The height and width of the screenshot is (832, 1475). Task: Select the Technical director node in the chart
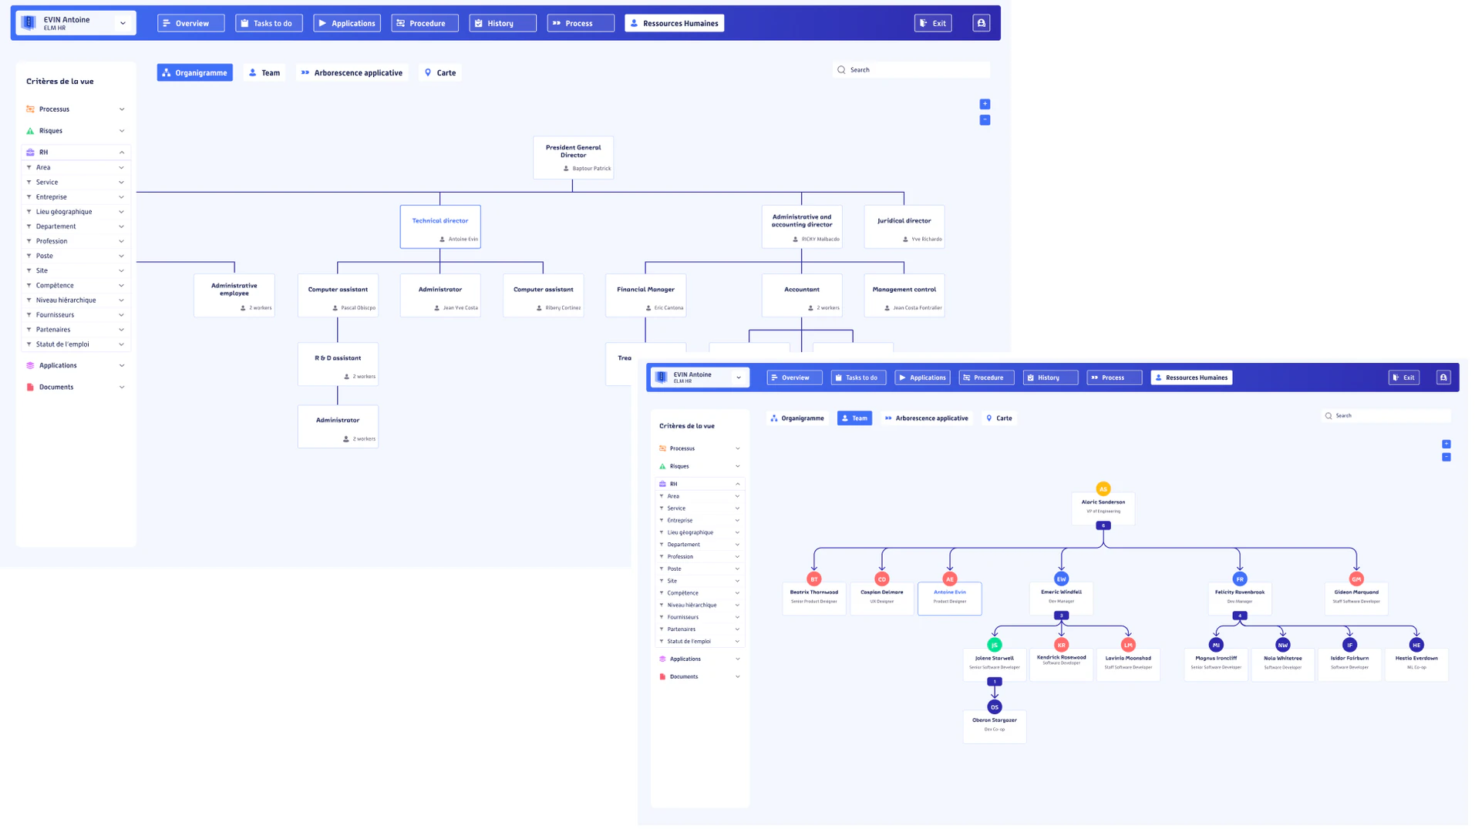[x=440, y=226]
